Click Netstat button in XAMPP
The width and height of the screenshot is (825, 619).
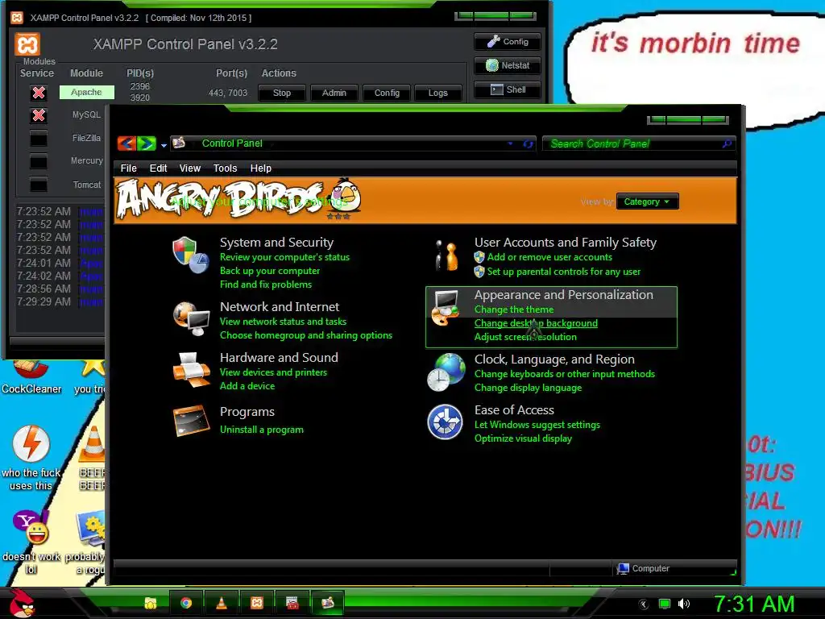tap(508, 65)
